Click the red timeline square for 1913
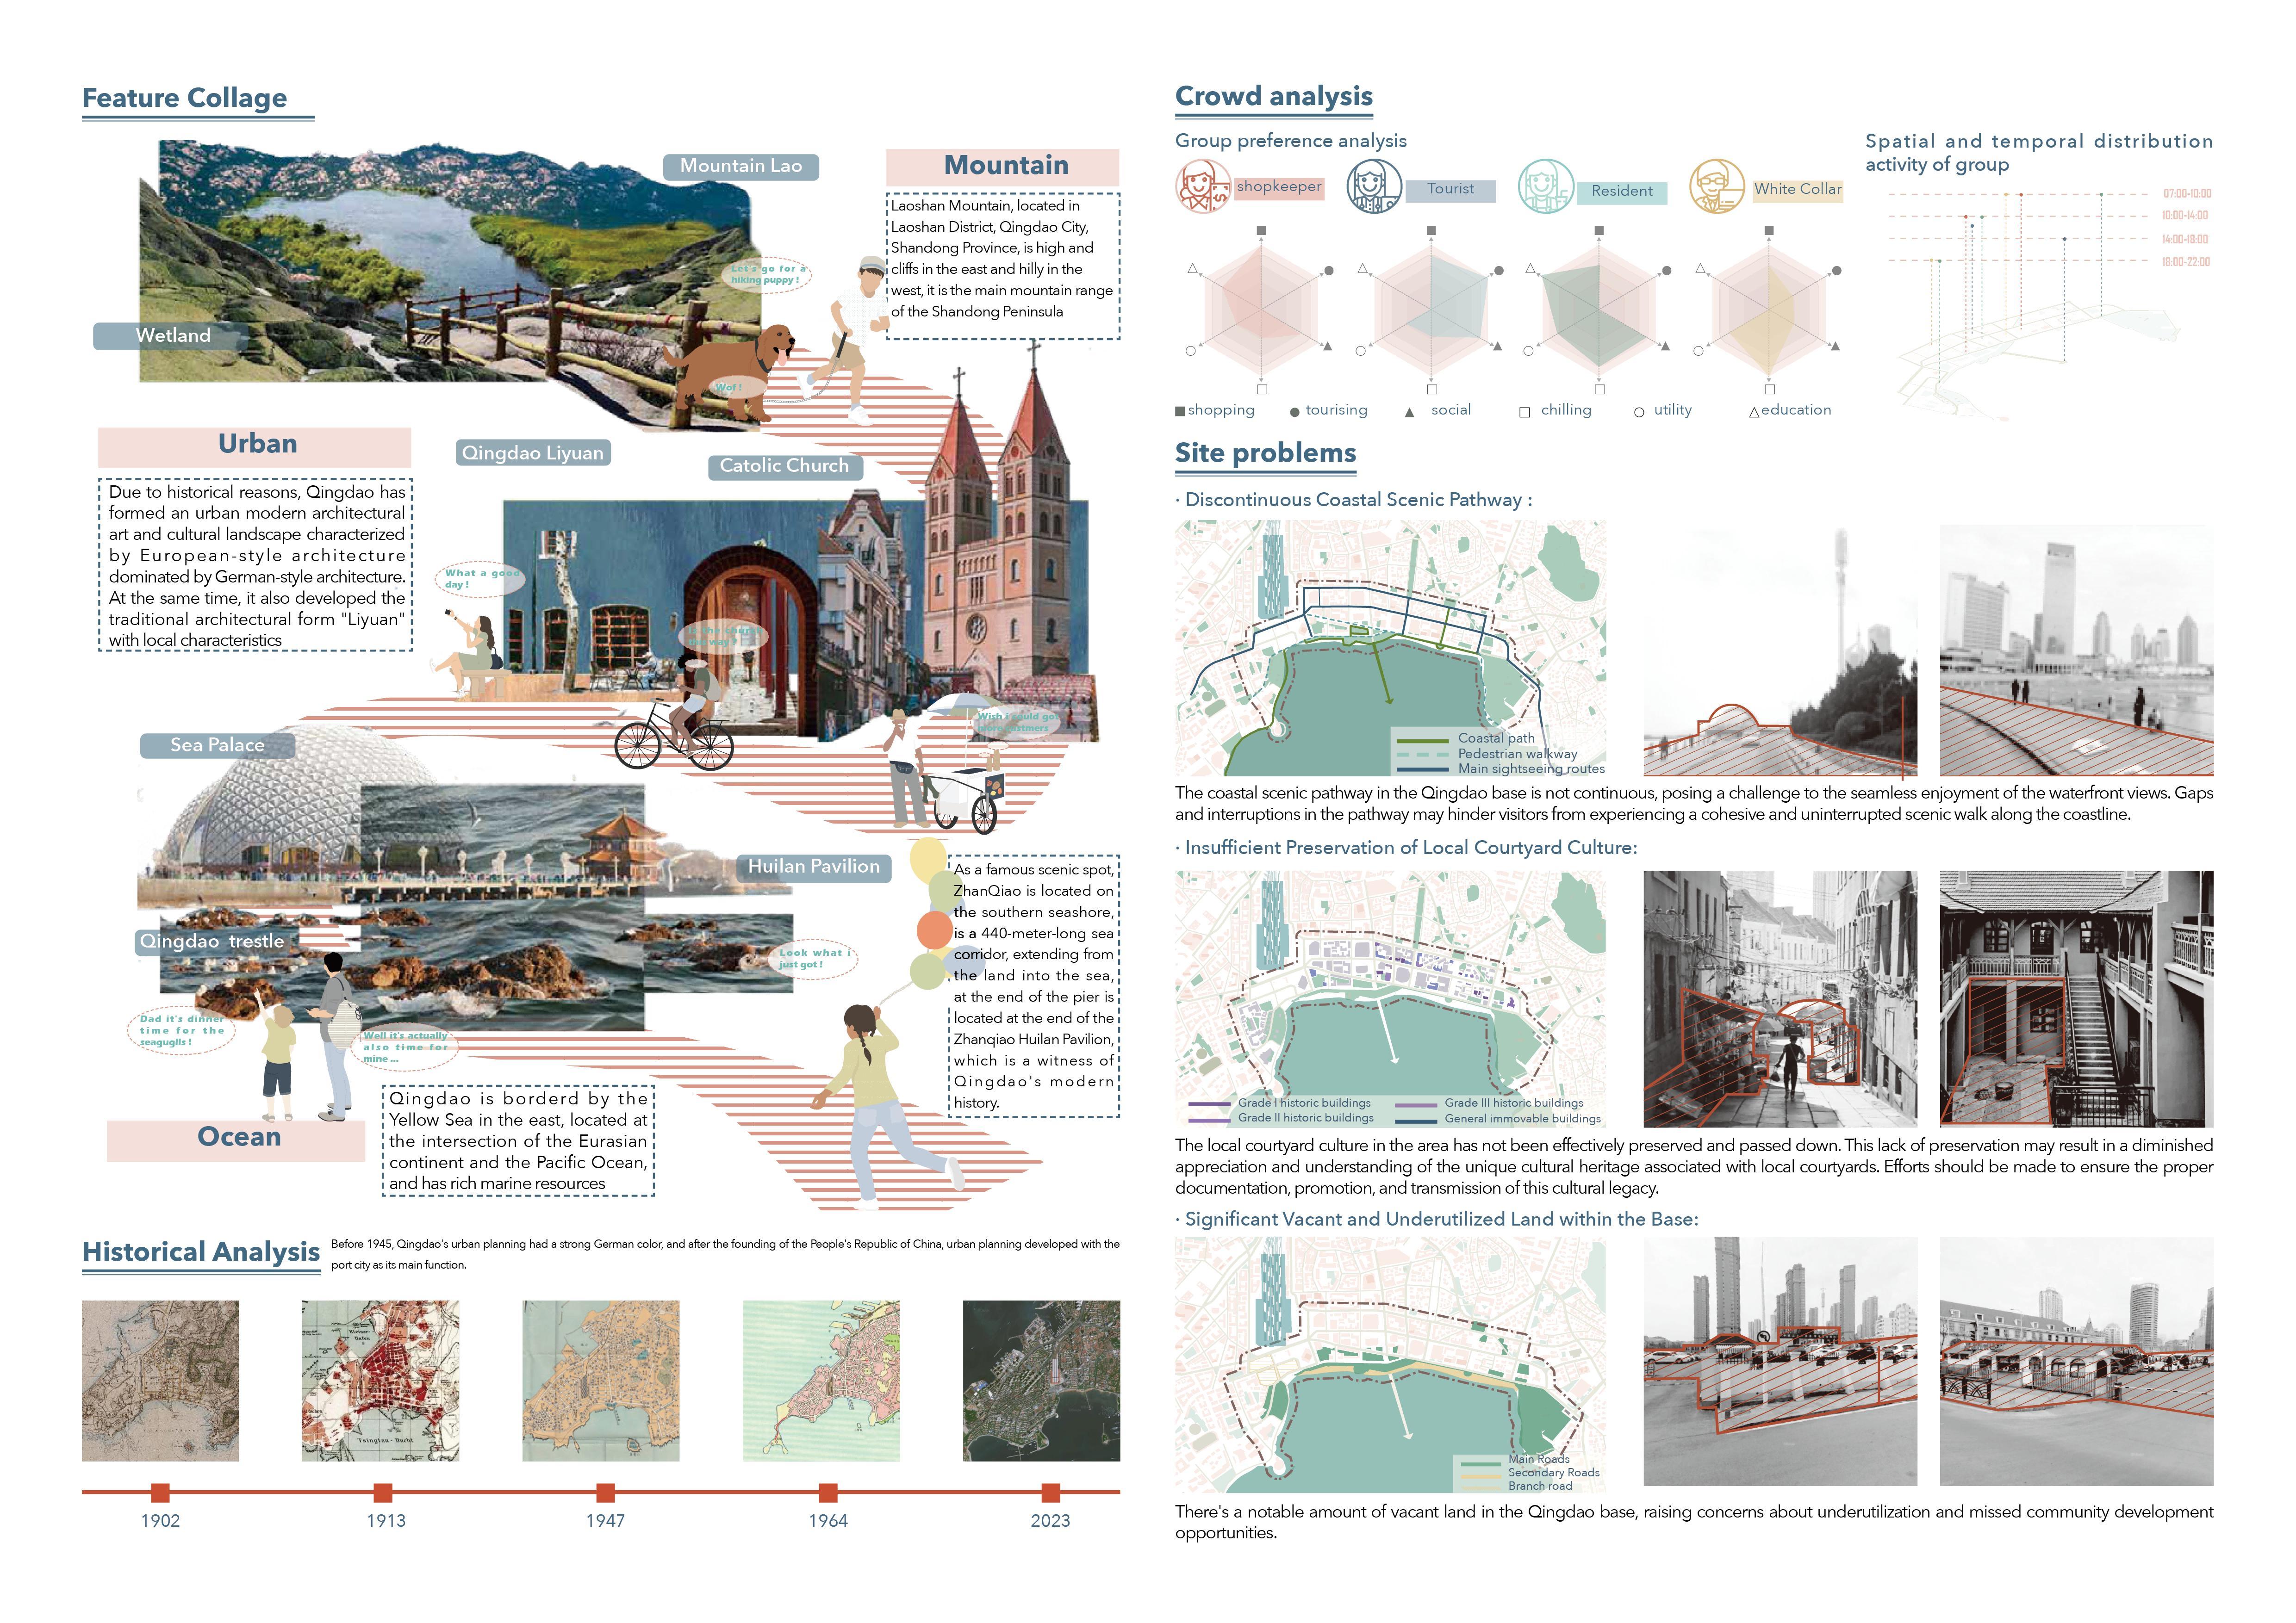 pyautogui.click(x=383, y=1492)
